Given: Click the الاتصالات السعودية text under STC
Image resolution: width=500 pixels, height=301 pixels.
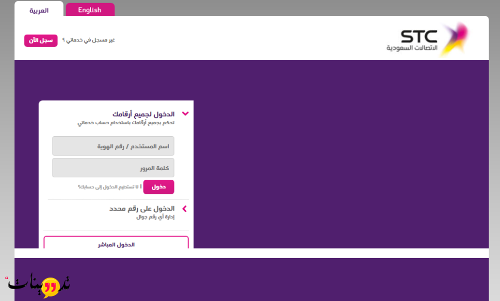Looking at the screenshot, I should point(411,48).
